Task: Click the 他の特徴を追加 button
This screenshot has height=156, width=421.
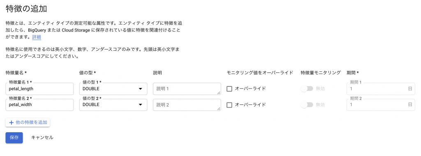Action: point(28,122)
